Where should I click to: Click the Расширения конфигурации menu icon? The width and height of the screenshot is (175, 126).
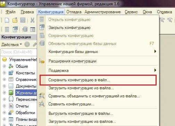pyautogui.click(x=42, y=61)
